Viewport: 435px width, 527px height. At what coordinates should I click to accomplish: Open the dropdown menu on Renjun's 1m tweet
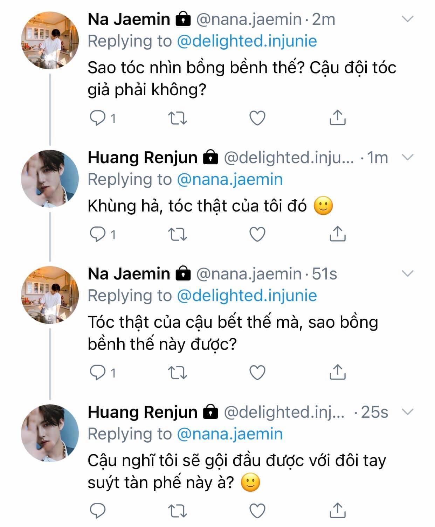coord(407,157)
